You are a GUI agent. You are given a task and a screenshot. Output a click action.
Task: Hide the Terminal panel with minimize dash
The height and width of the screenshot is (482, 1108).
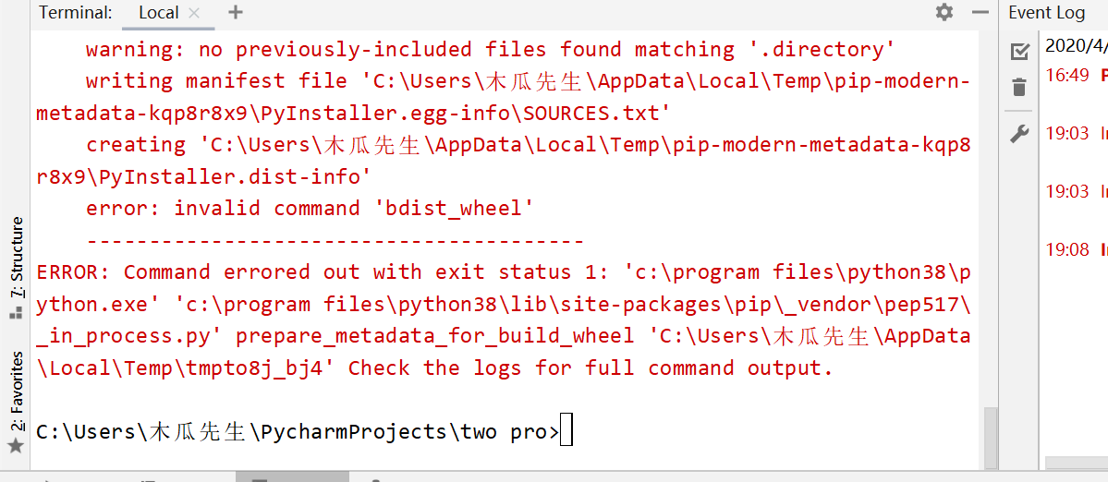click(980, 13)
